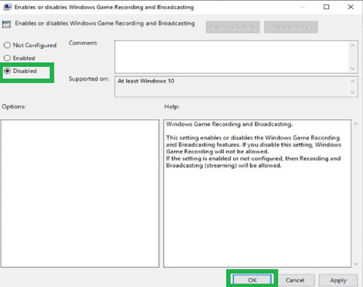Click inside the Comment text box
The image size is (363, 287).
pos(232,57)
